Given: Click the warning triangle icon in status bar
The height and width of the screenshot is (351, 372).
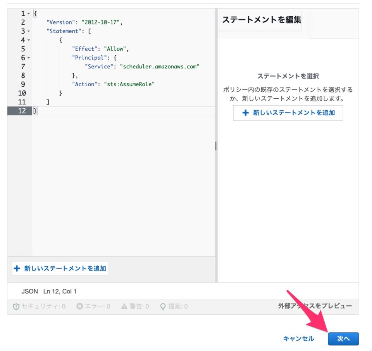Looking at the screenshot, I should [x=124, y=306].
